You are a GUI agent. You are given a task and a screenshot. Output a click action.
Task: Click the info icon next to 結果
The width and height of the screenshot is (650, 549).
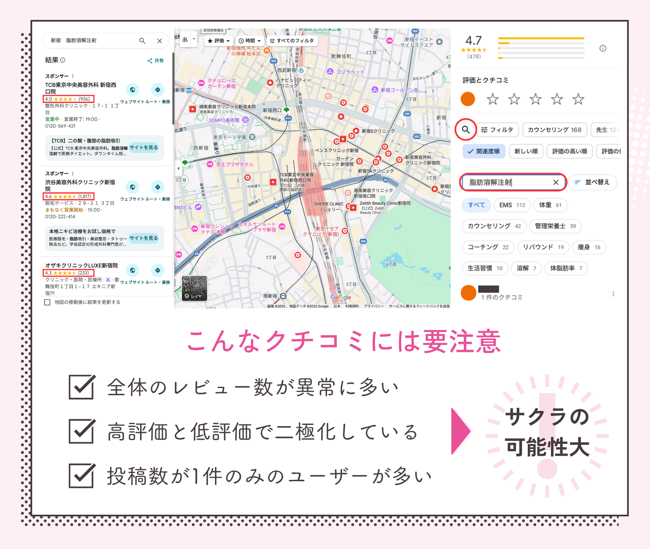click(63, 60)
